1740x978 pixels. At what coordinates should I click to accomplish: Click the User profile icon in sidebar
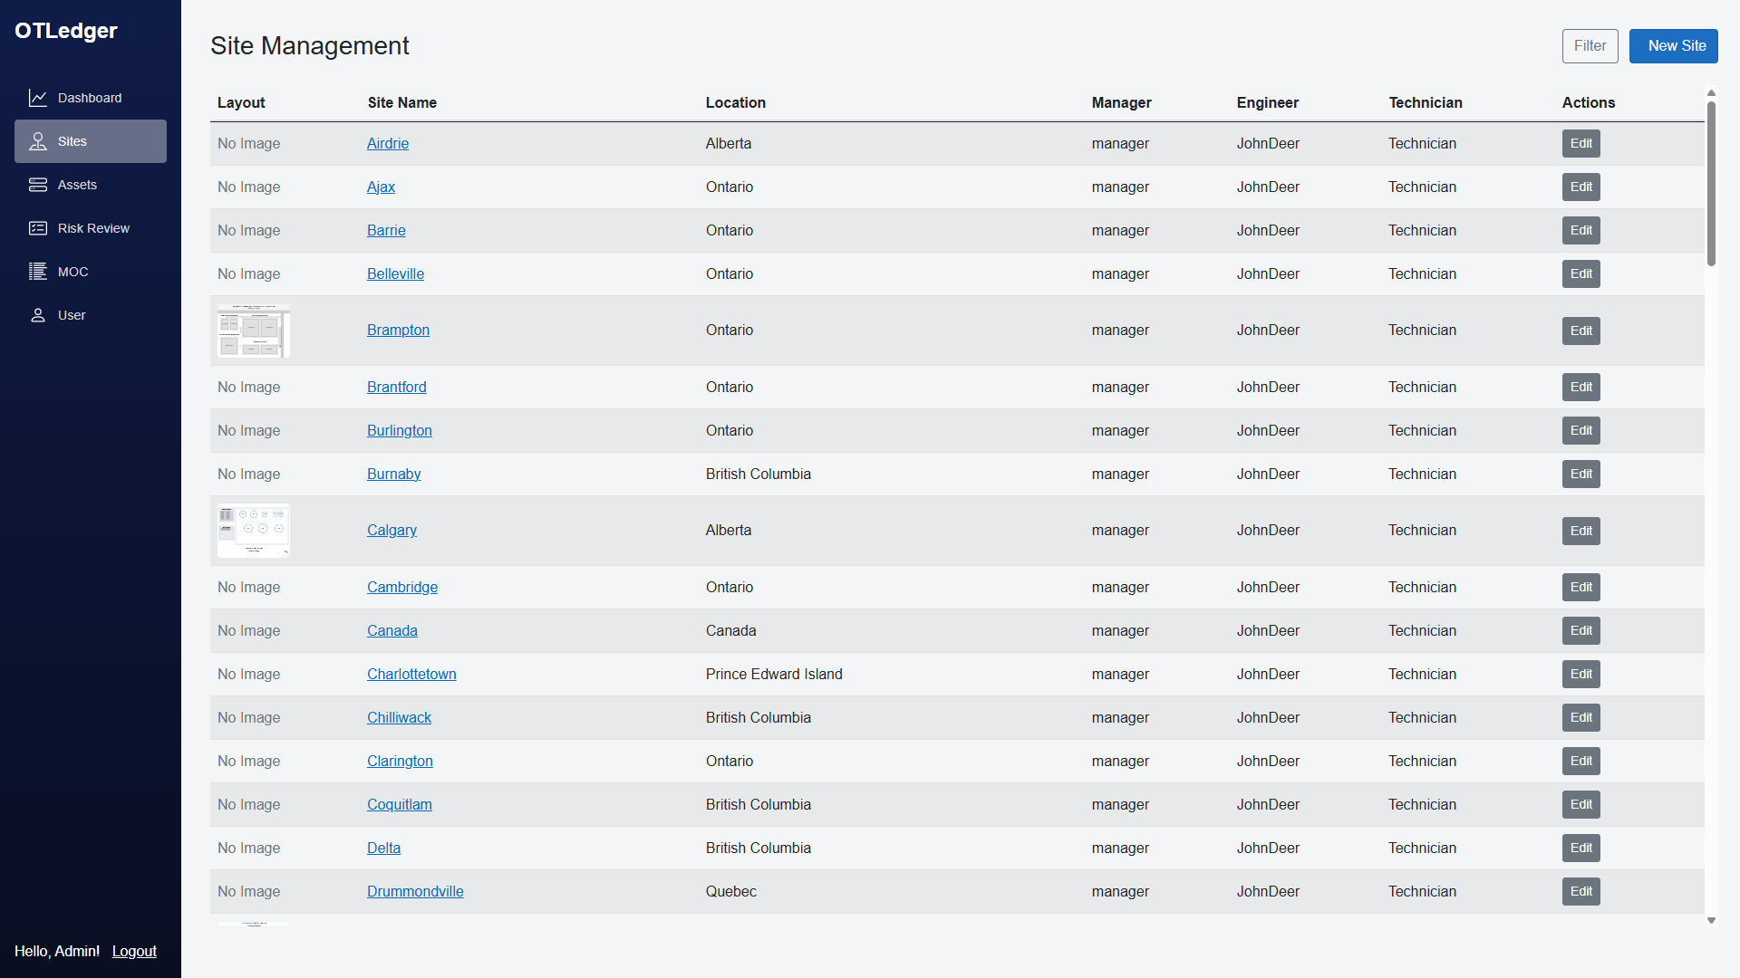(37, 314)
